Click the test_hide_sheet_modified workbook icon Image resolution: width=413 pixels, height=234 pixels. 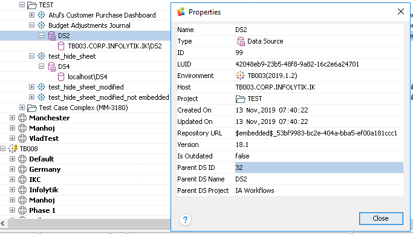pos(41,87)
